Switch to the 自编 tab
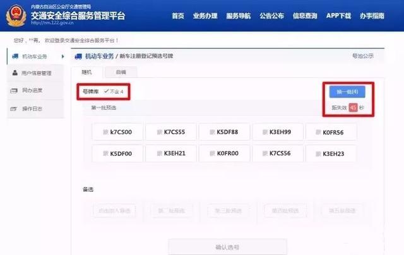 coord(121,72)
